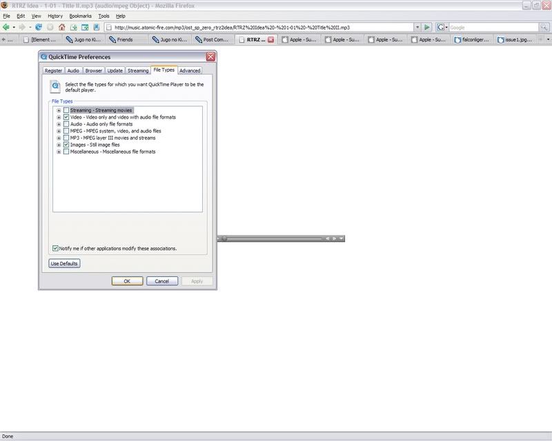Open the tab list dropdown arrow
Viewport: 552px width, 441px height.
(548, 39)
